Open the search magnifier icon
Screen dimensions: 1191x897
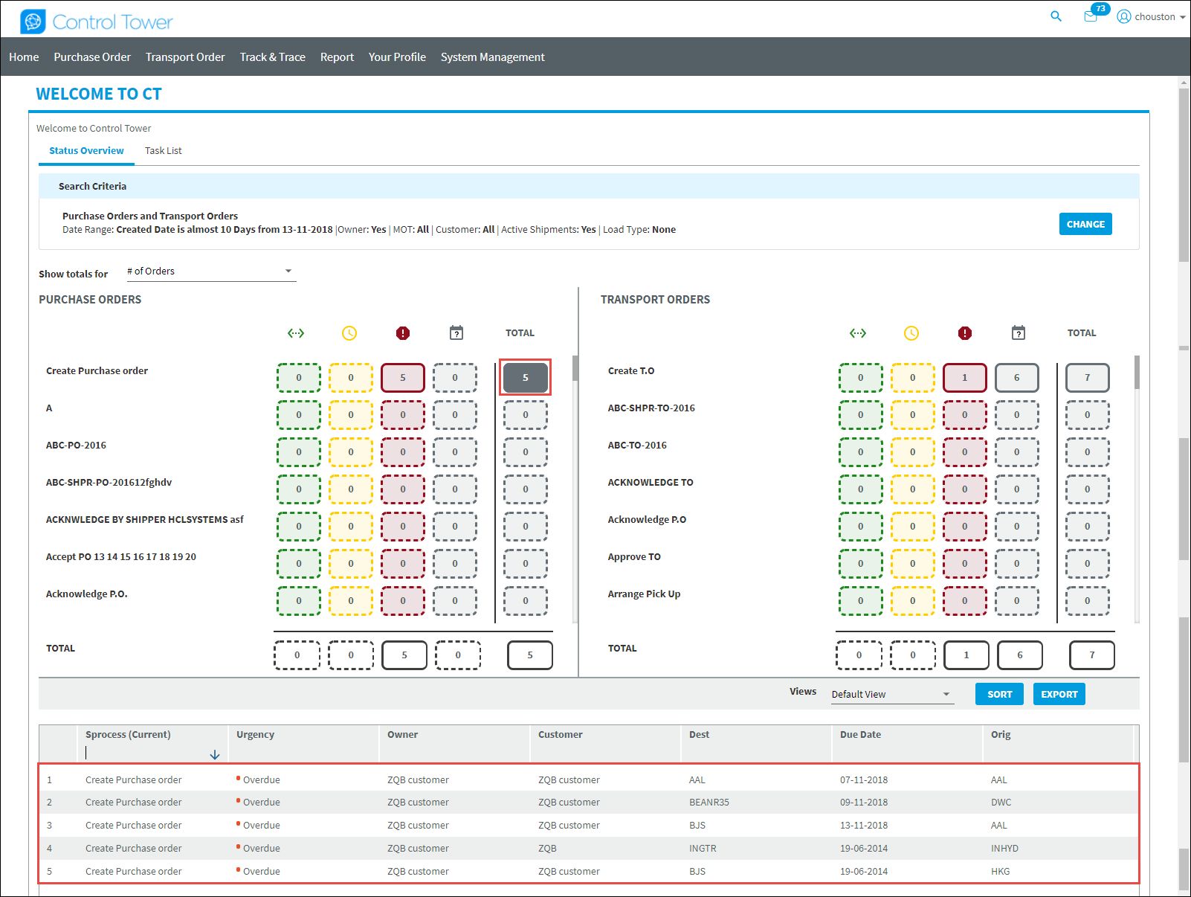(1056, 16)
